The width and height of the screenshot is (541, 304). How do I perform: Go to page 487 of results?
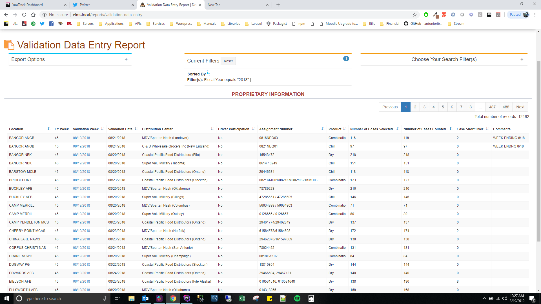[492, 107]
